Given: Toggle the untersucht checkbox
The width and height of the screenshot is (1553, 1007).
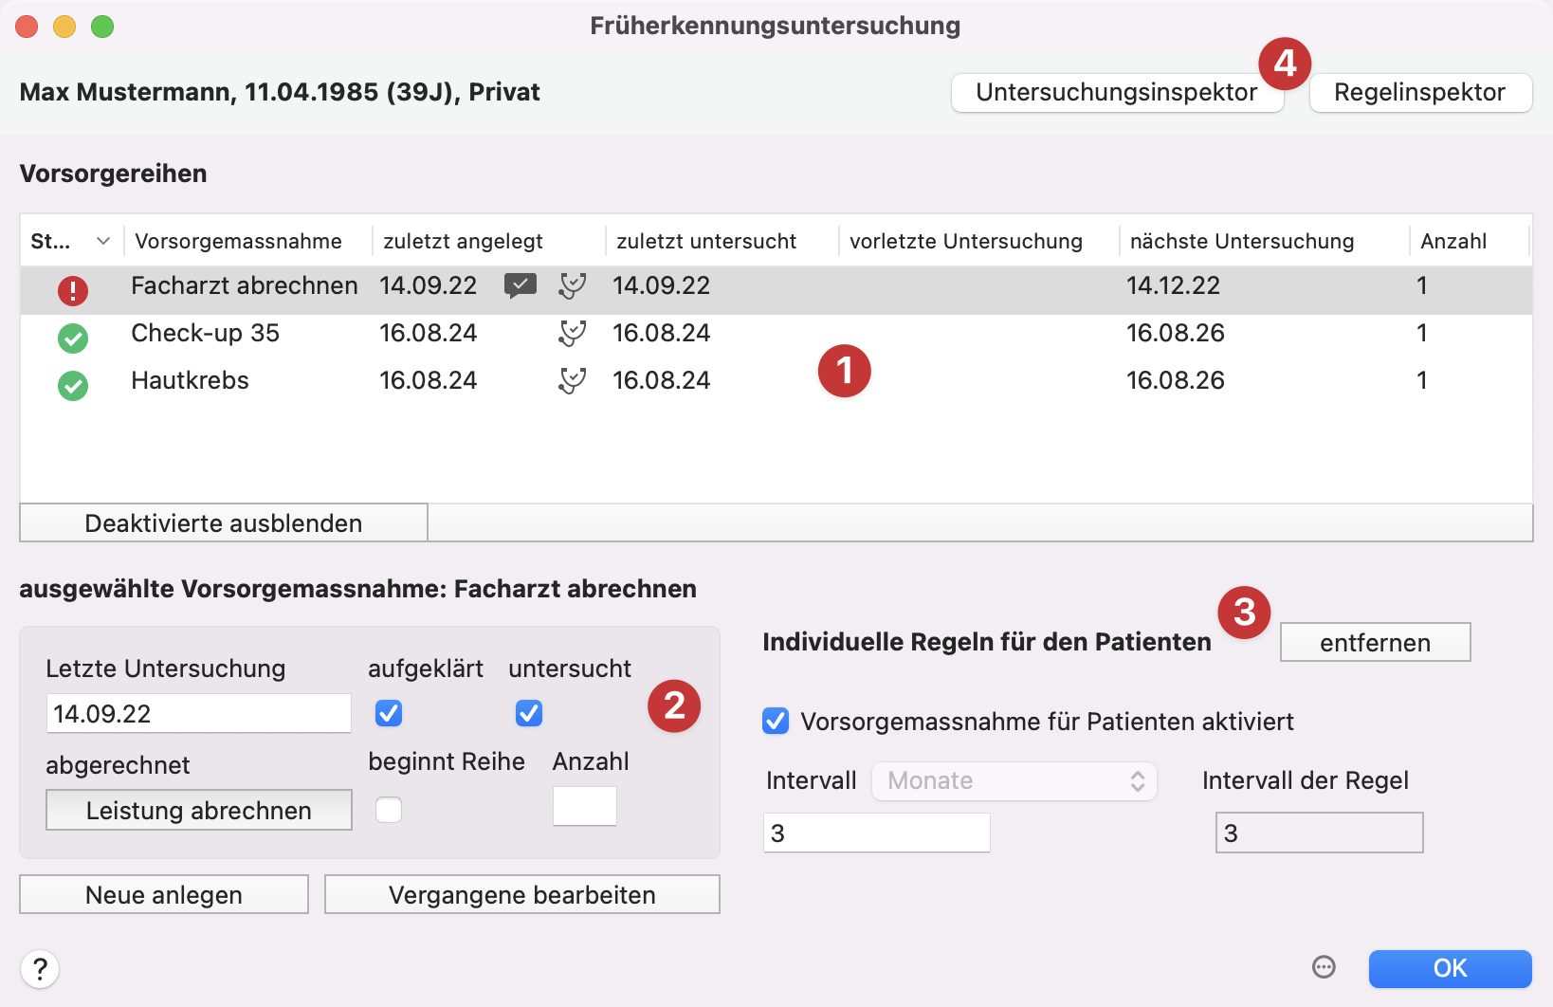Looking at the screenshot, I should (529, 713).
